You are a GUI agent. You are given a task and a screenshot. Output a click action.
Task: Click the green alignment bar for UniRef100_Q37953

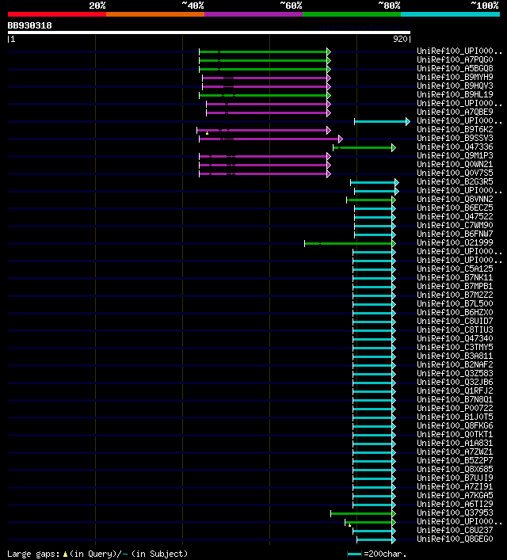point(363,513)
